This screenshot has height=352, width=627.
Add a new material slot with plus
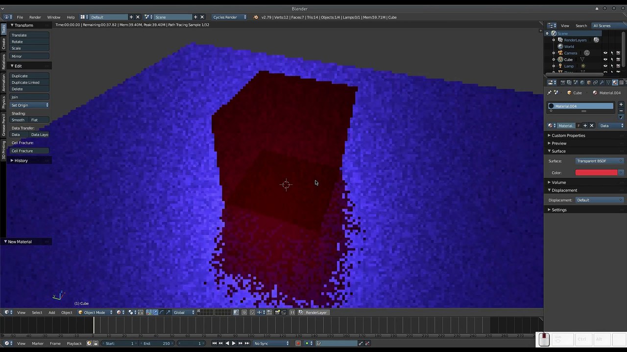pos(621,104)
